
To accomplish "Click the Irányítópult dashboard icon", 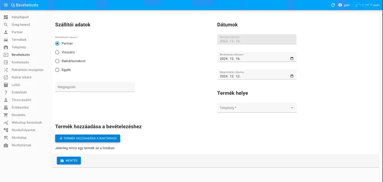I will (6, 17).
